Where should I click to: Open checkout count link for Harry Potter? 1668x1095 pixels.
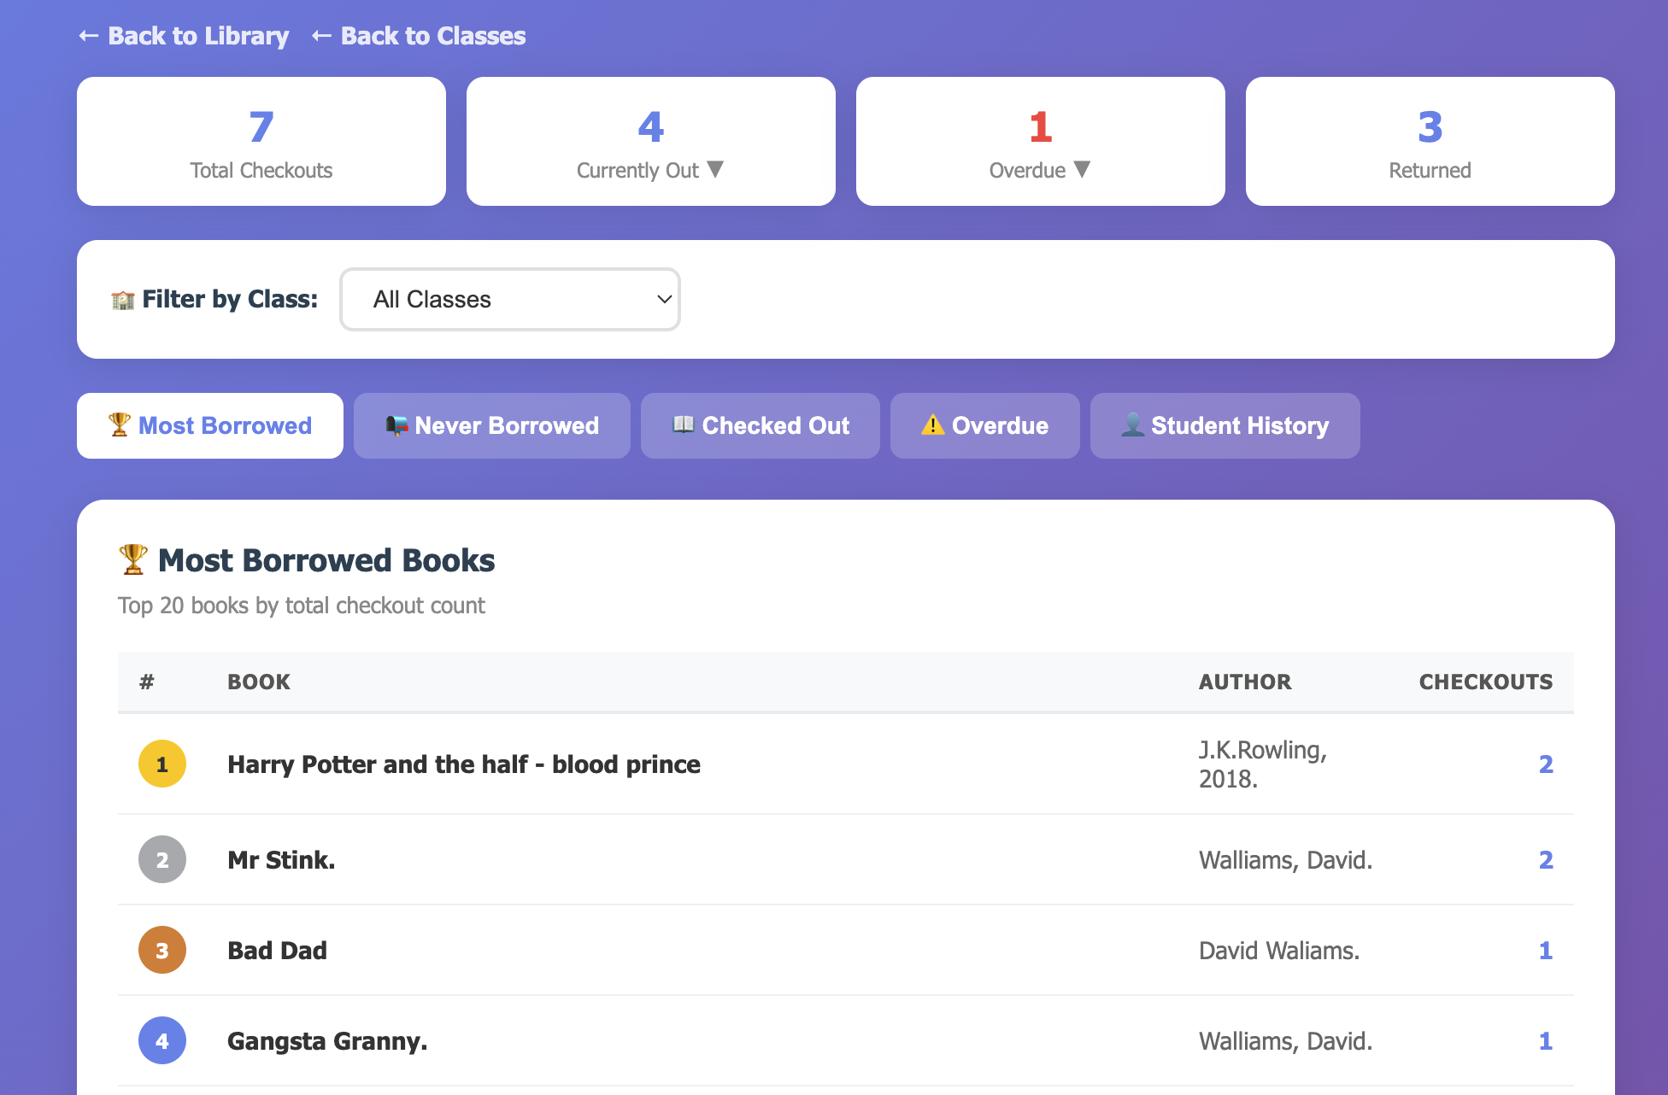1547,764
